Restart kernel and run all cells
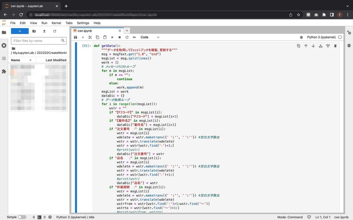Viewport: 353px width, 220px height. coord(134,37)
